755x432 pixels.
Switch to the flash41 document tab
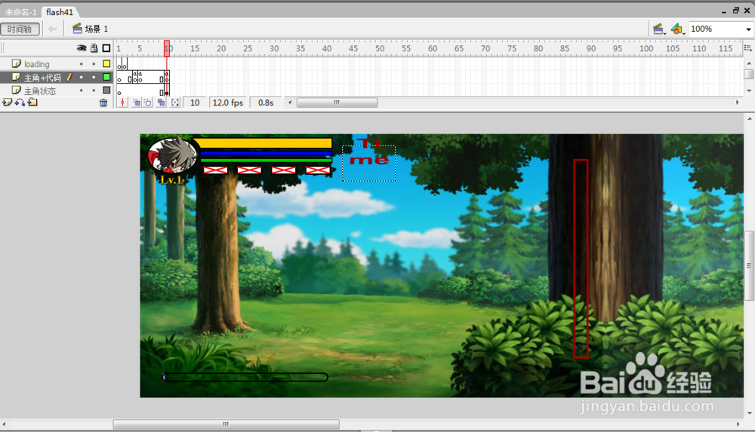tap(60, 12)
